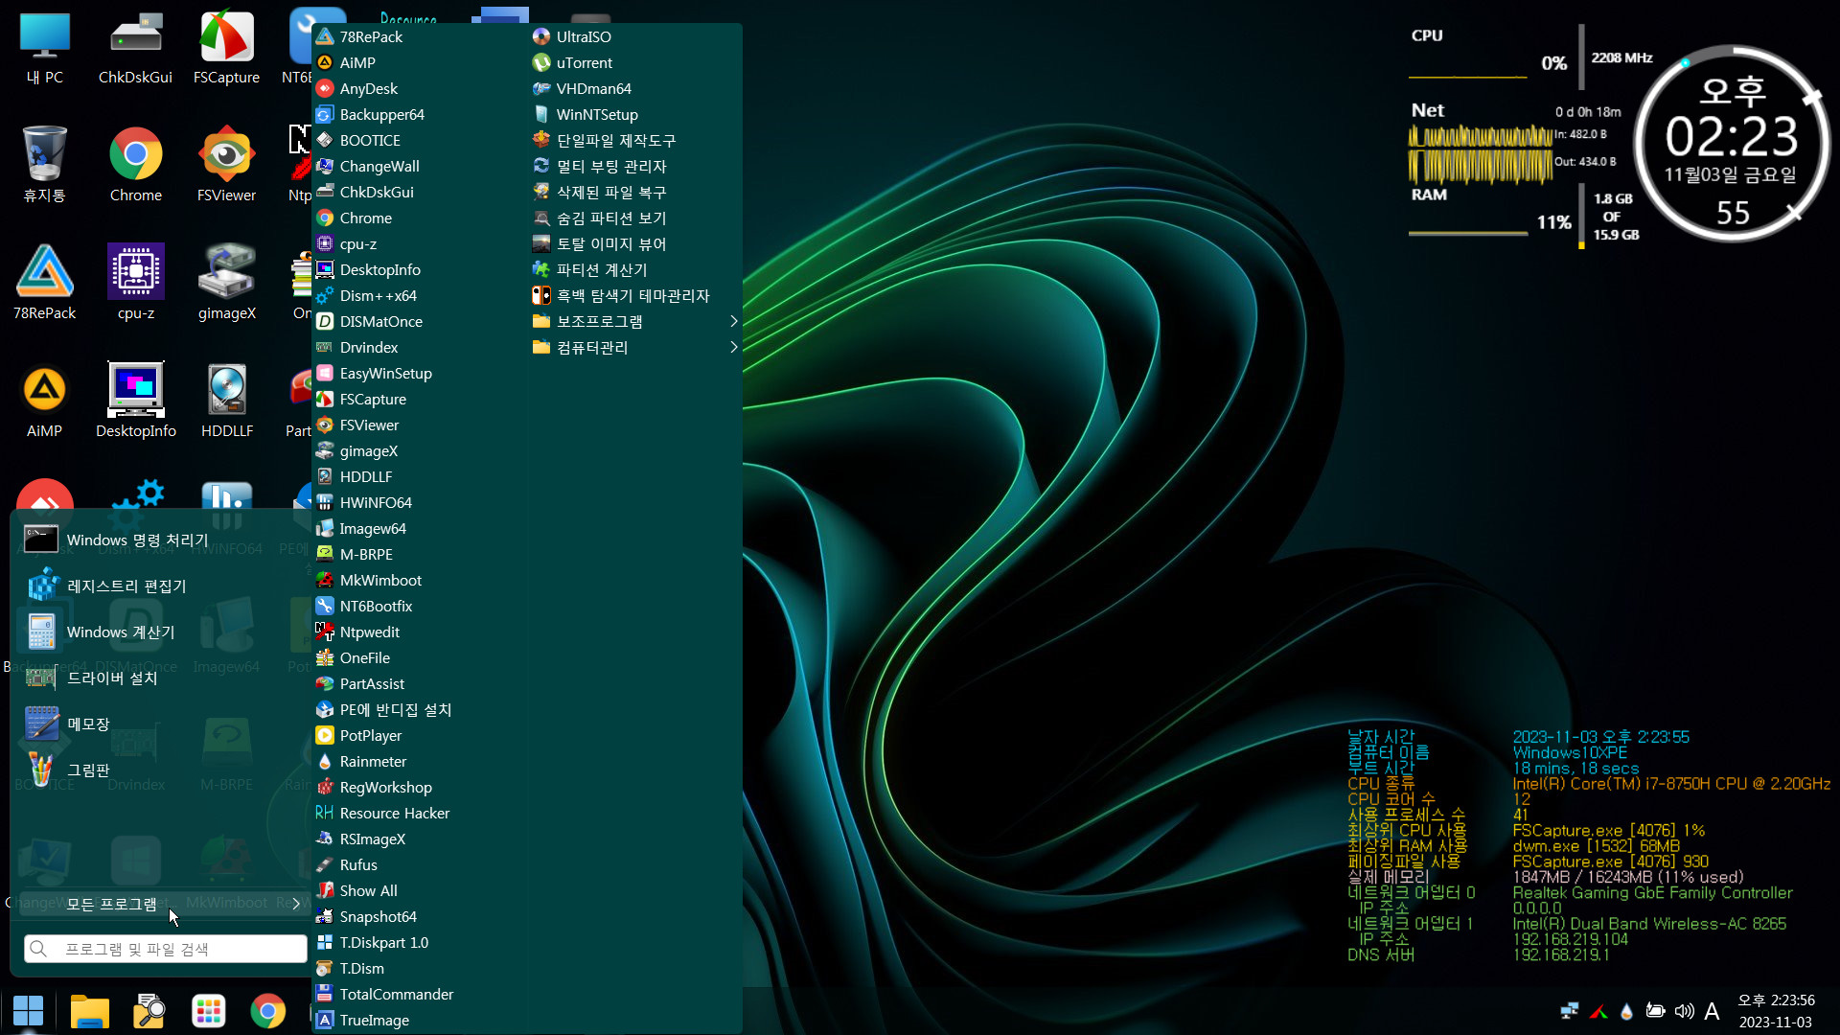This screenshot has width=1840, height=1035.
Task: Open 드라이버 설치 from start menu
Action: (x=158, y=678)
